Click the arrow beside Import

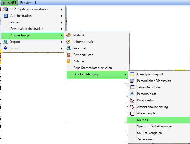tap(62, 42)
